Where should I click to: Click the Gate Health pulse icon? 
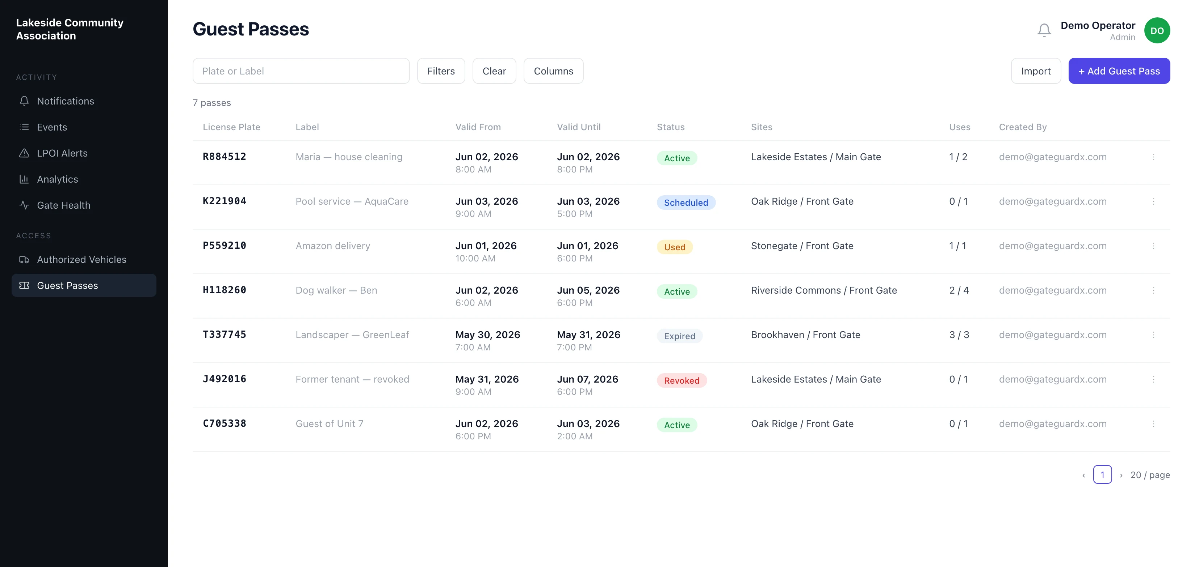tap(24, 205)
